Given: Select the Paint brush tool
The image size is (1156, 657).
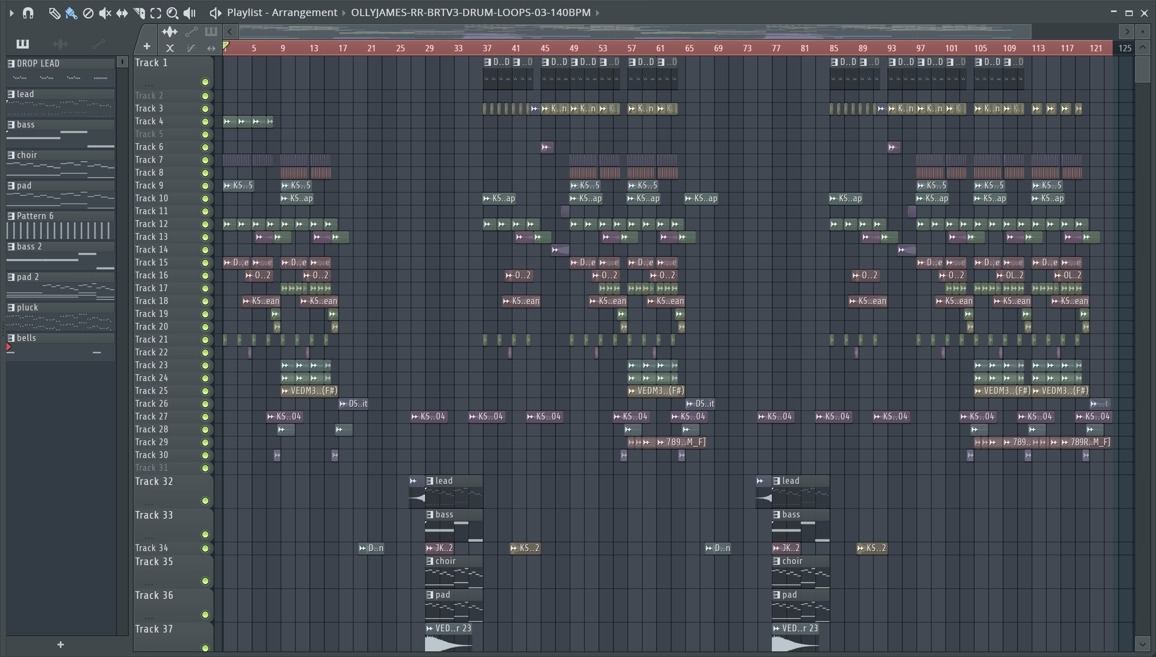Looking at the screenshot, I should point(71,13).
